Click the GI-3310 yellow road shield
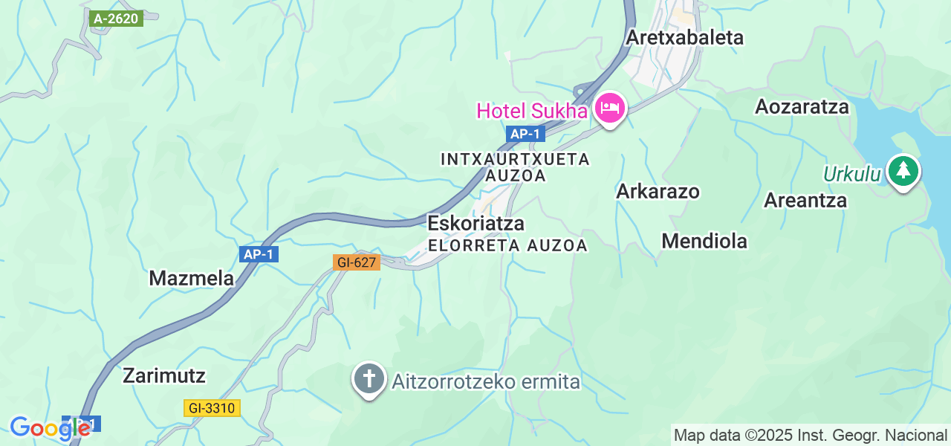951x446 pixels. (x=212, y=408)
